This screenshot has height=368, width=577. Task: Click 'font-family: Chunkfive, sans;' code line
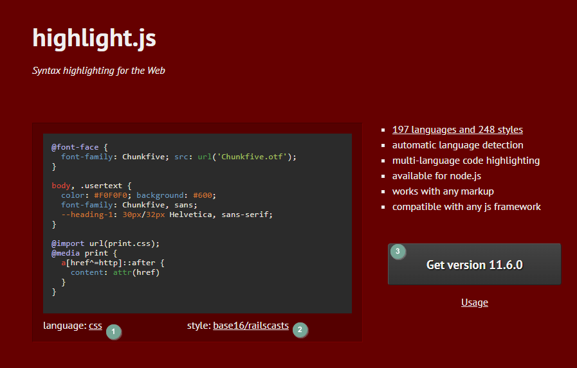129,205
